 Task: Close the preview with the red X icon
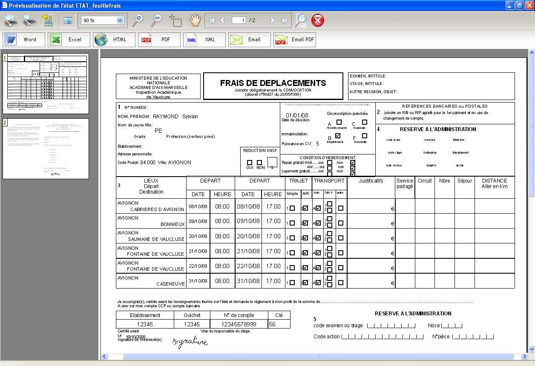pos(318,20)
